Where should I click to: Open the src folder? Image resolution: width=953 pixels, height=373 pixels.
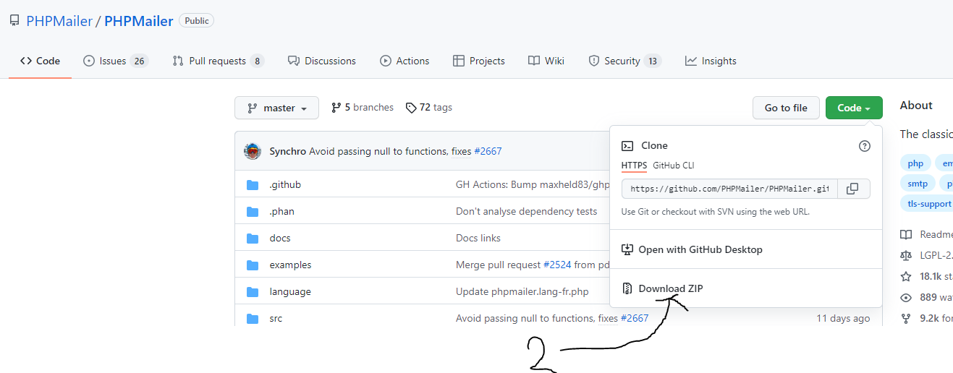point(276,318)
